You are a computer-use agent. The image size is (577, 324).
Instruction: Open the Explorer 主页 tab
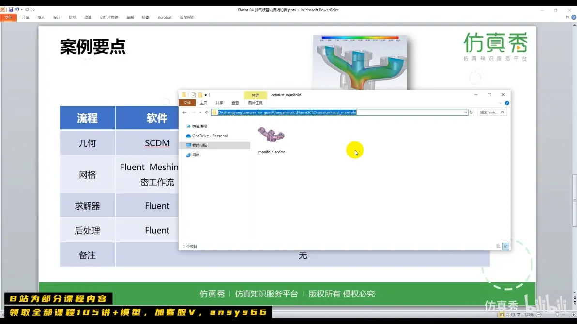pyautogui.click(x=203, y=103)
